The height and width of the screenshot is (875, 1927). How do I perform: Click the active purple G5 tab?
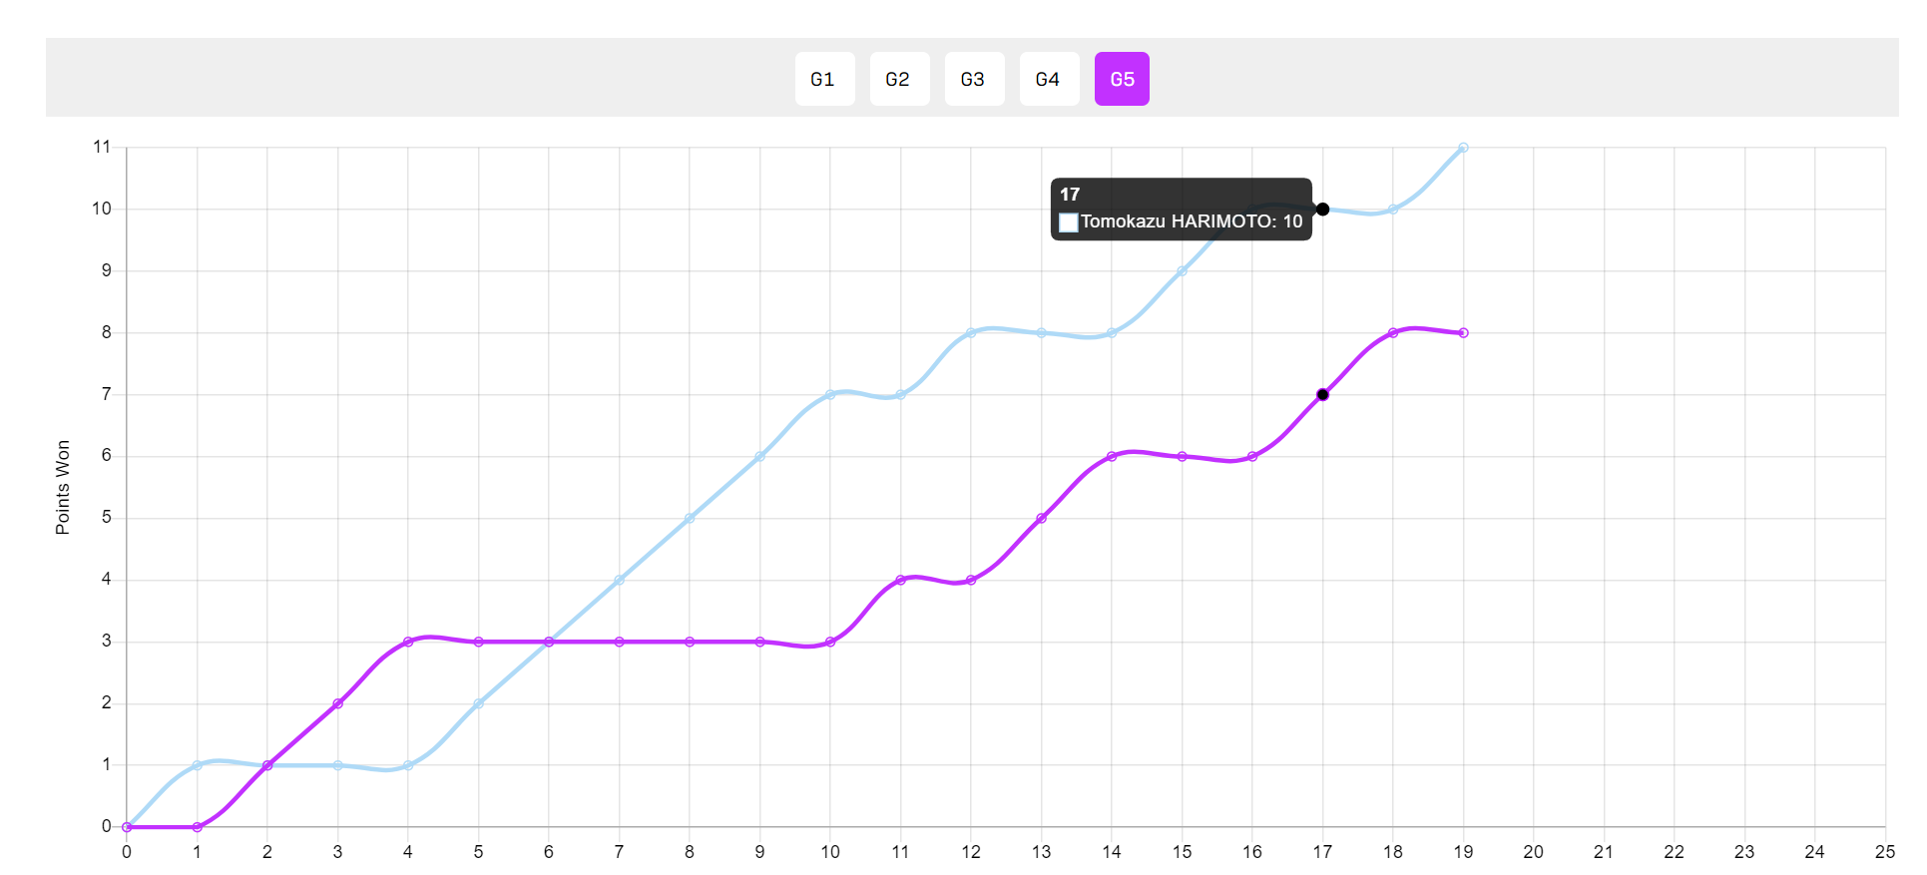point(1122,79)
